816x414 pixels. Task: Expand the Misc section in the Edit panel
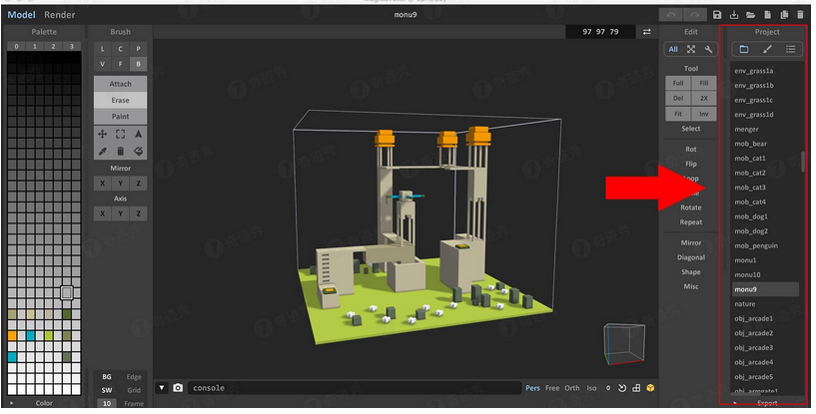pyautogui.click(x=690, y=286)
